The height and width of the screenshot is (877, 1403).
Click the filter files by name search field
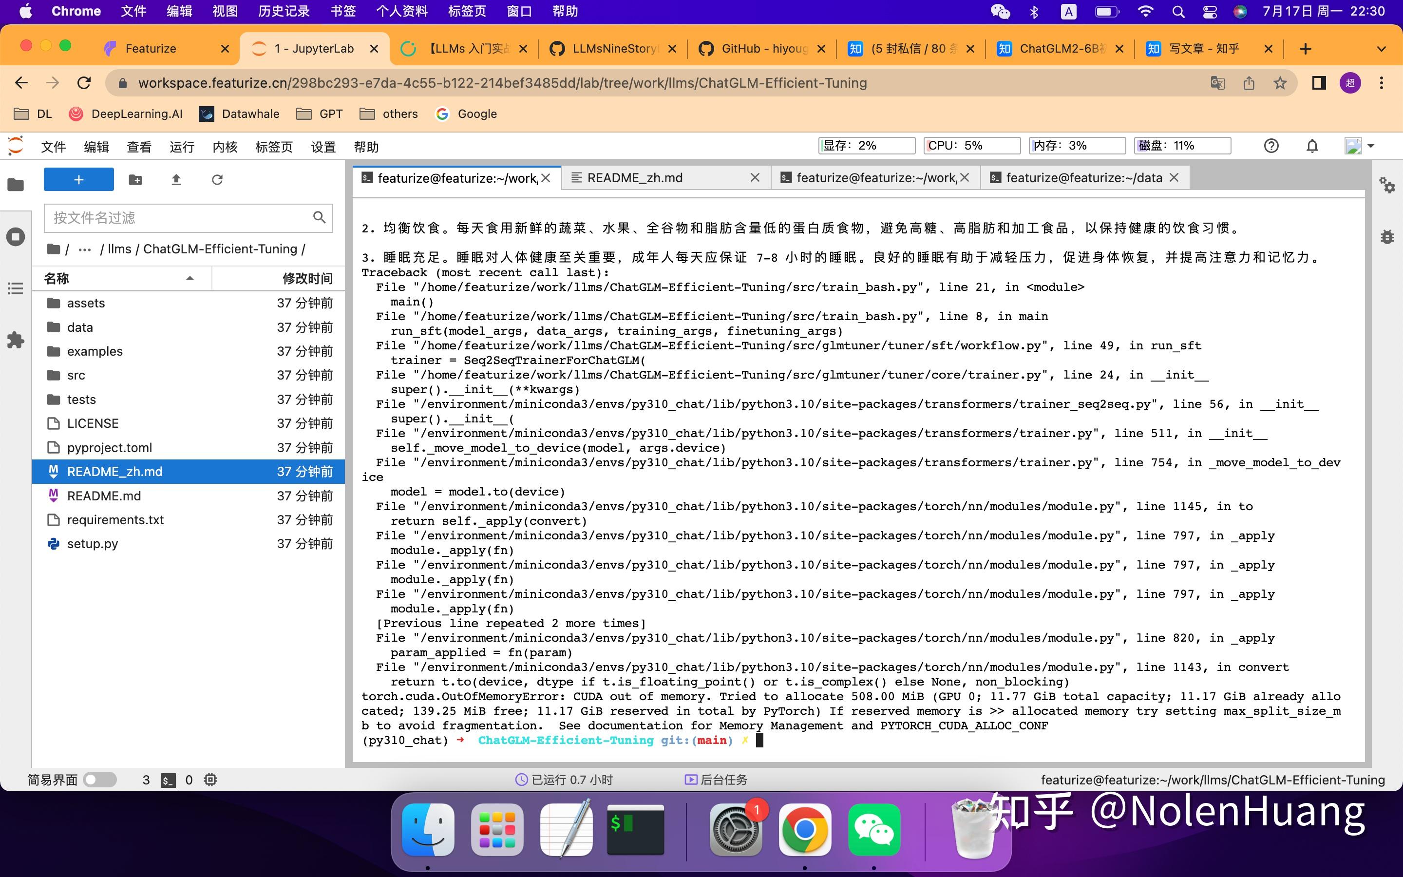189,217
